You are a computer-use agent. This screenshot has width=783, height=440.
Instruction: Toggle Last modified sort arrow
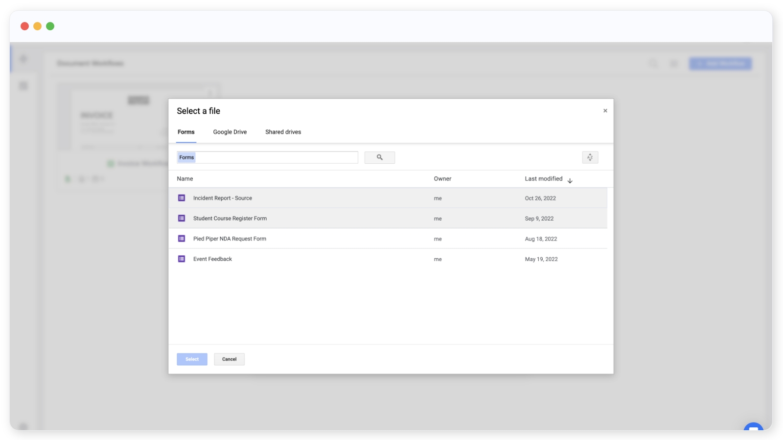570,180
